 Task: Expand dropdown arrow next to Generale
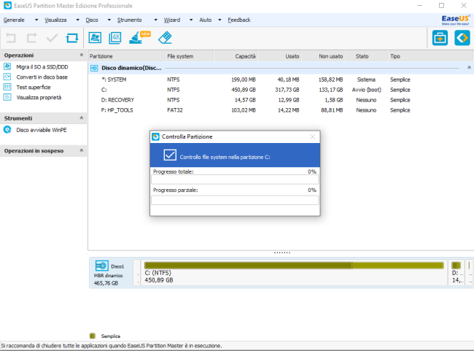[36, 20]
